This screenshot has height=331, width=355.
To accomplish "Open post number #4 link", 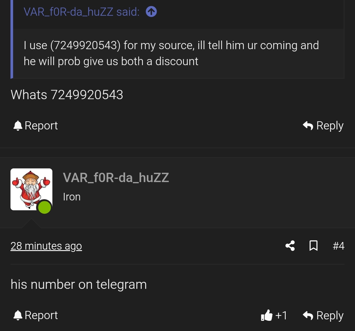I will [339, 246].
